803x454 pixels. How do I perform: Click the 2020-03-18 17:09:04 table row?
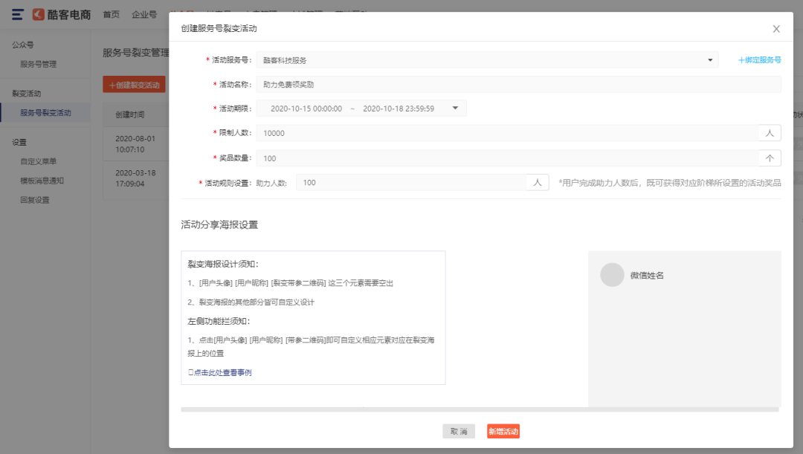point(135,178)
